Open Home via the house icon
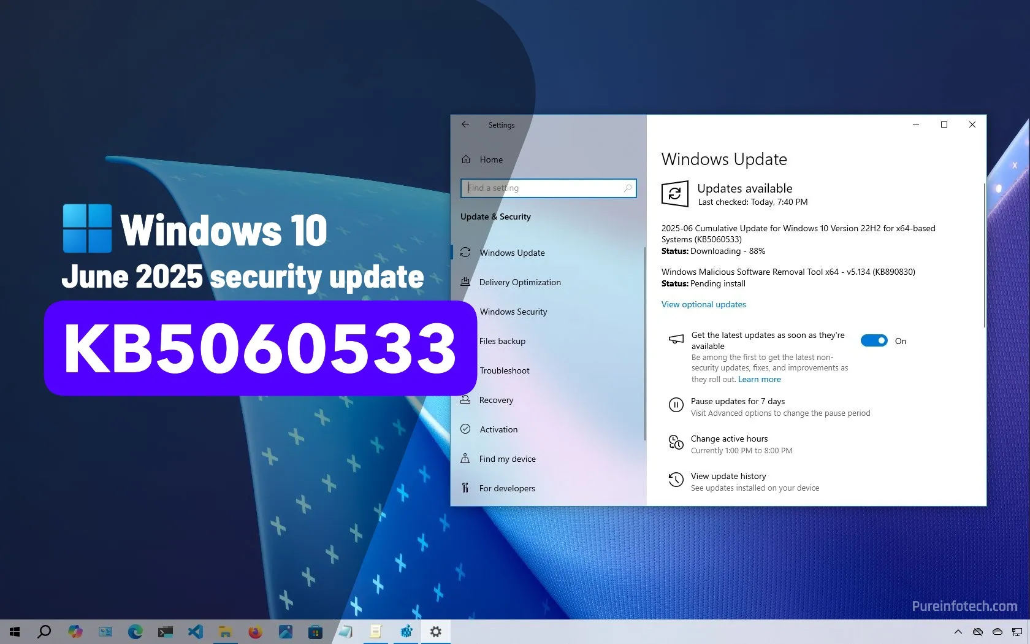Screen dimensions: 1030x644 tap(466, 159)
